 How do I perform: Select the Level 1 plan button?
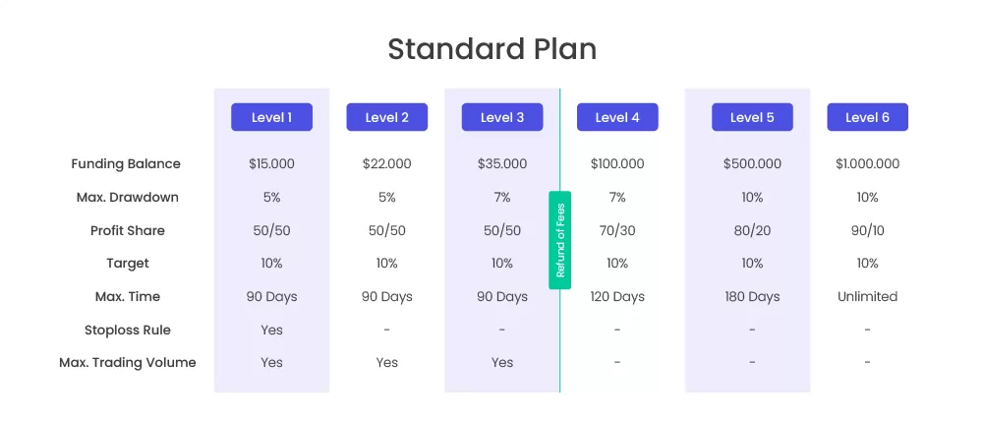[271, 117]
